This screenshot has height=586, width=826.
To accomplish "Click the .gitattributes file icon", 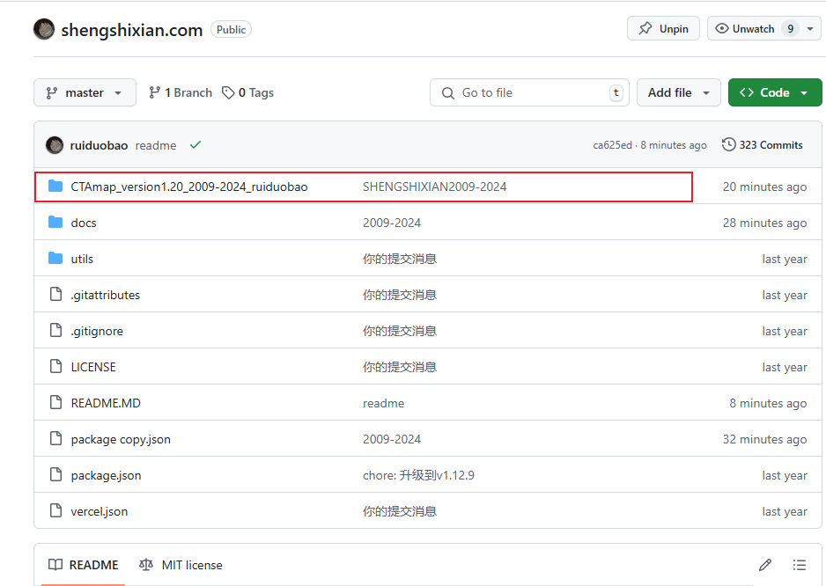I will point(55,294).
